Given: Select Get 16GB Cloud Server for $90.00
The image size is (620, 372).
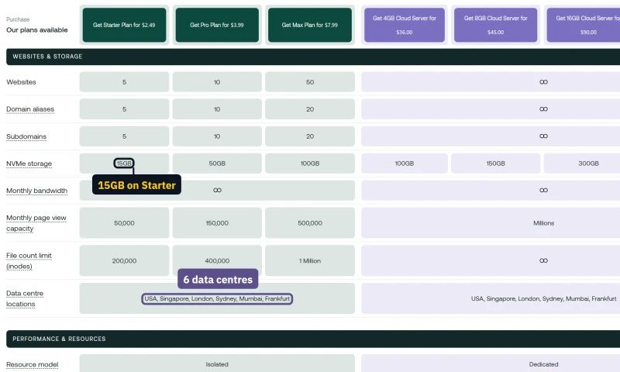Looking at the screenshot, I should tap(584, 25).
